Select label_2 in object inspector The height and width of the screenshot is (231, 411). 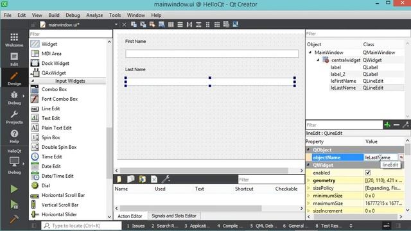[x=338, y=74]
